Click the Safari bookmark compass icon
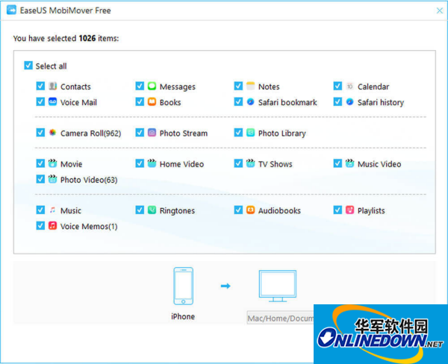 (250, 101)
